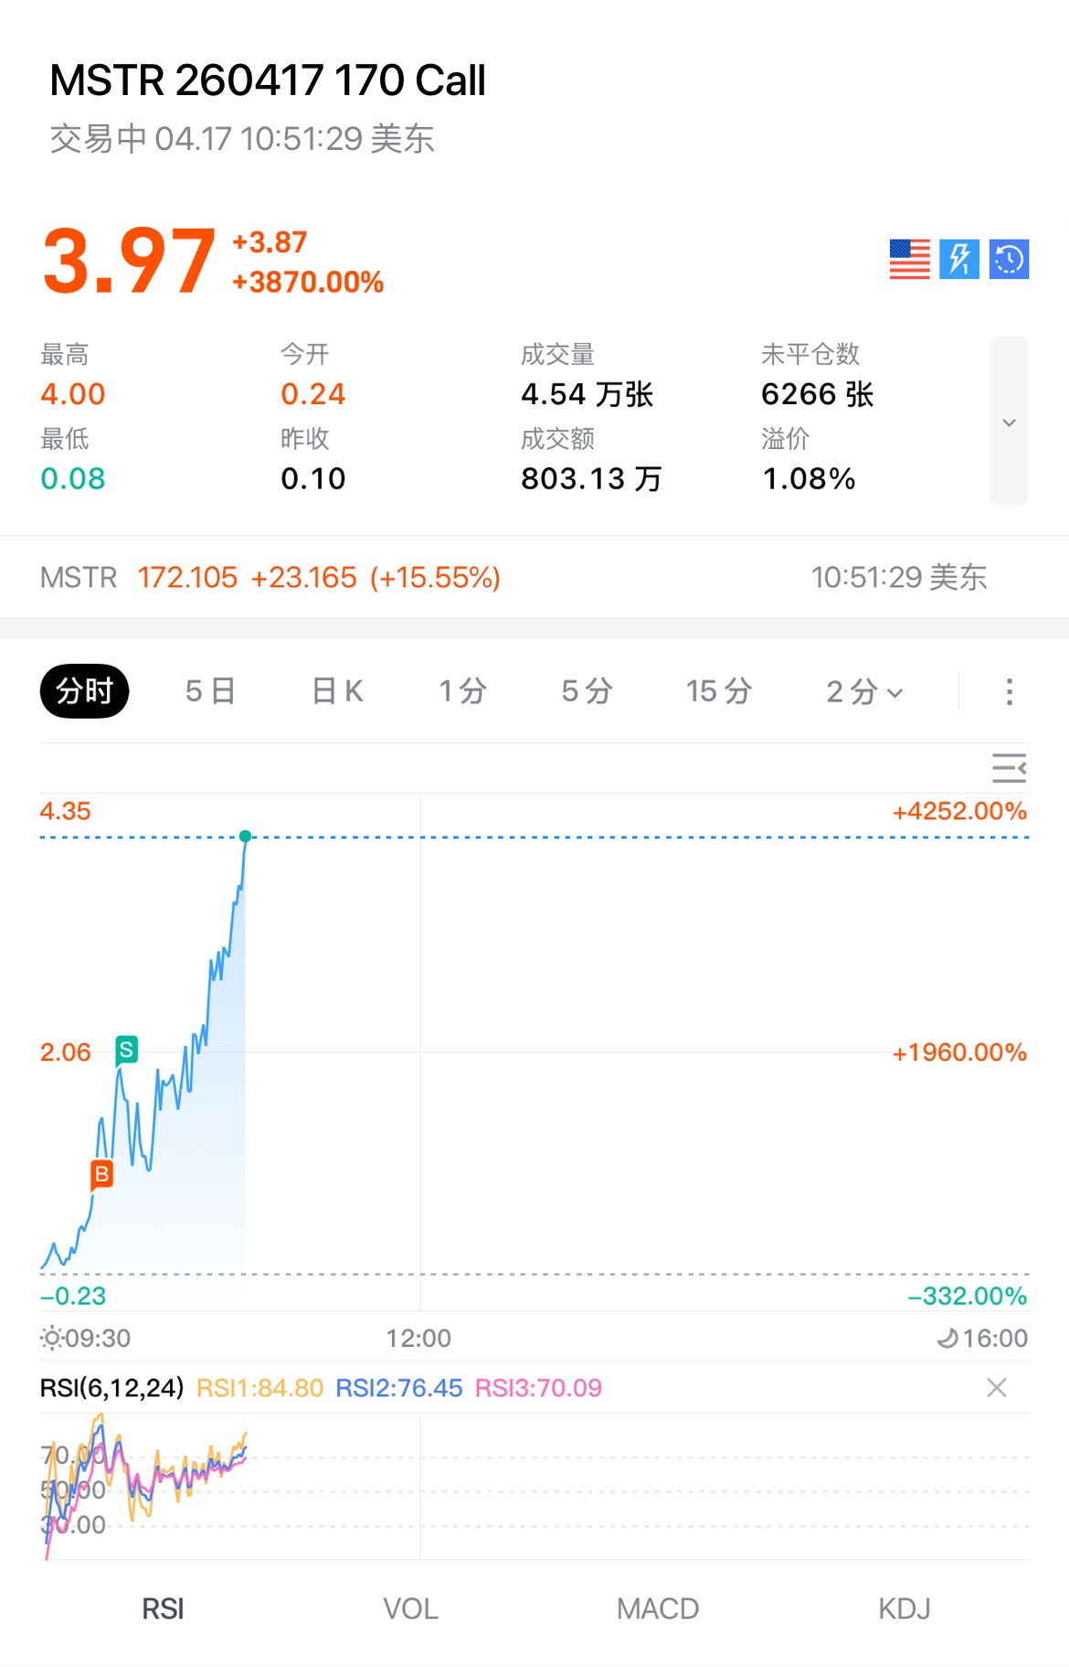Select the 15分 interval tab
1069x1667 pixels.
(x=719, y=691)
